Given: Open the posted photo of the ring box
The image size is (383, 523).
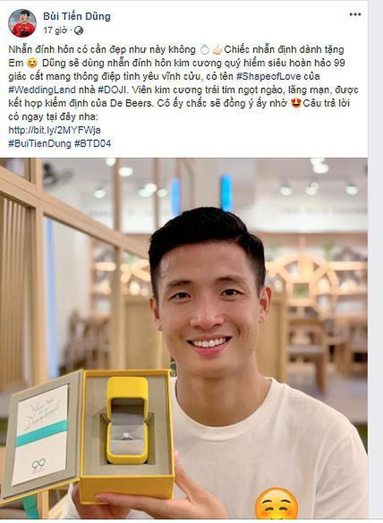Looking at the screenshot, I should 184,338.
